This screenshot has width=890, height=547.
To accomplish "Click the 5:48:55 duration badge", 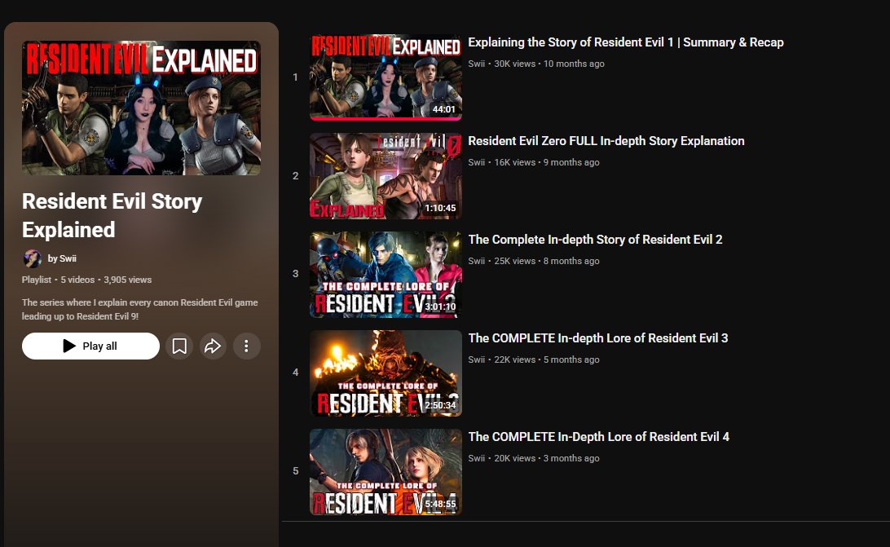I will pos(440,504).
